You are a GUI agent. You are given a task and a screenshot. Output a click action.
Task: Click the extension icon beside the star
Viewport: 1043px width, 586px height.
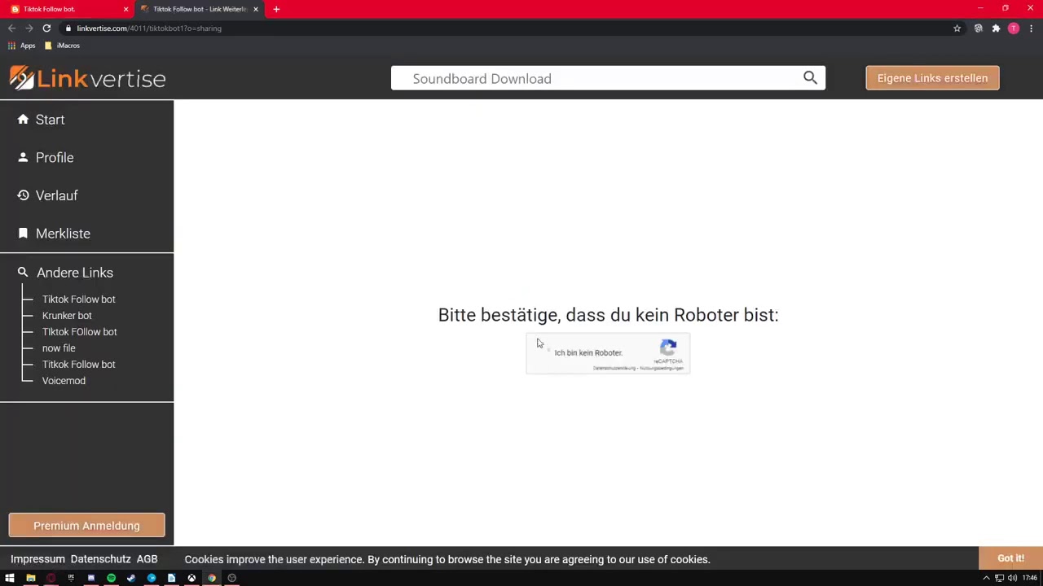pyautogui.click(x=979, y=28)
